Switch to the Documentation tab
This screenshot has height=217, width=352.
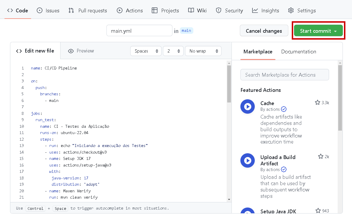click(298, 52)
